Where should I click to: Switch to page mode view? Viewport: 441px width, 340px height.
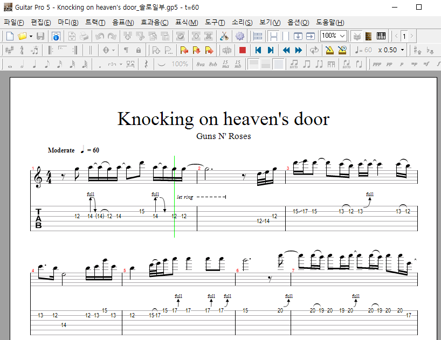(x=273, y=36)
